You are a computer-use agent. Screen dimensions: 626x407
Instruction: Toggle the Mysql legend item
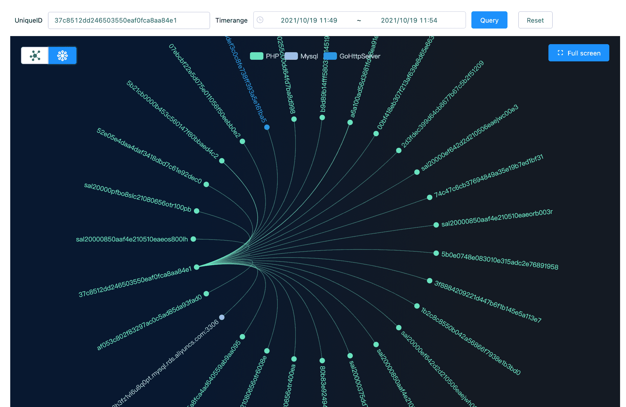coord(301,56)
